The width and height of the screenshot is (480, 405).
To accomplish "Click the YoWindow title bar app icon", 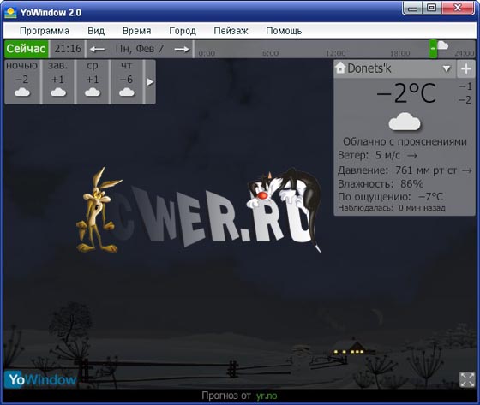I will click(x=10, y=13).
